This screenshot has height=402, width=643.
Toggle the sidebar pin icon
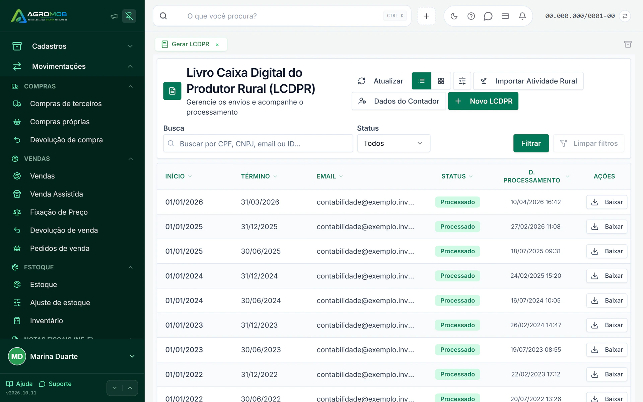[129, 16]
